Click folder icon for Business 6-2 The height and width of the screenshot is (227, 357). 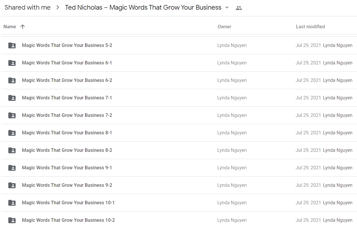12,80
